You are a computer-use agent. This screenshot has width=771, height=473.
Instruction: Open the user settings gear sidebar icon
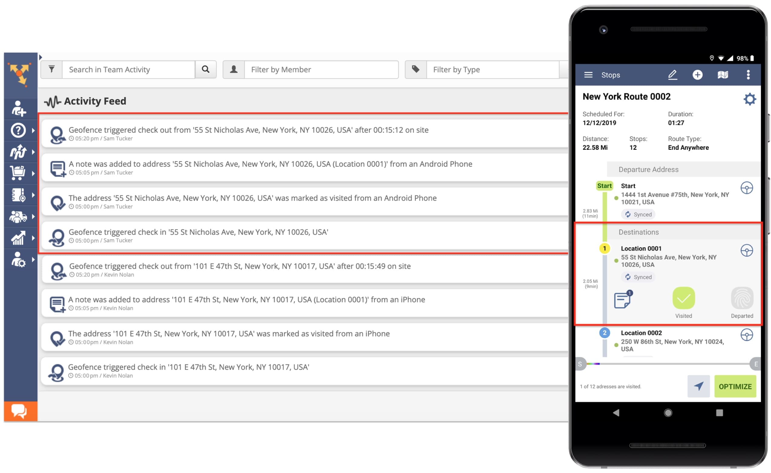pos(18,260)
